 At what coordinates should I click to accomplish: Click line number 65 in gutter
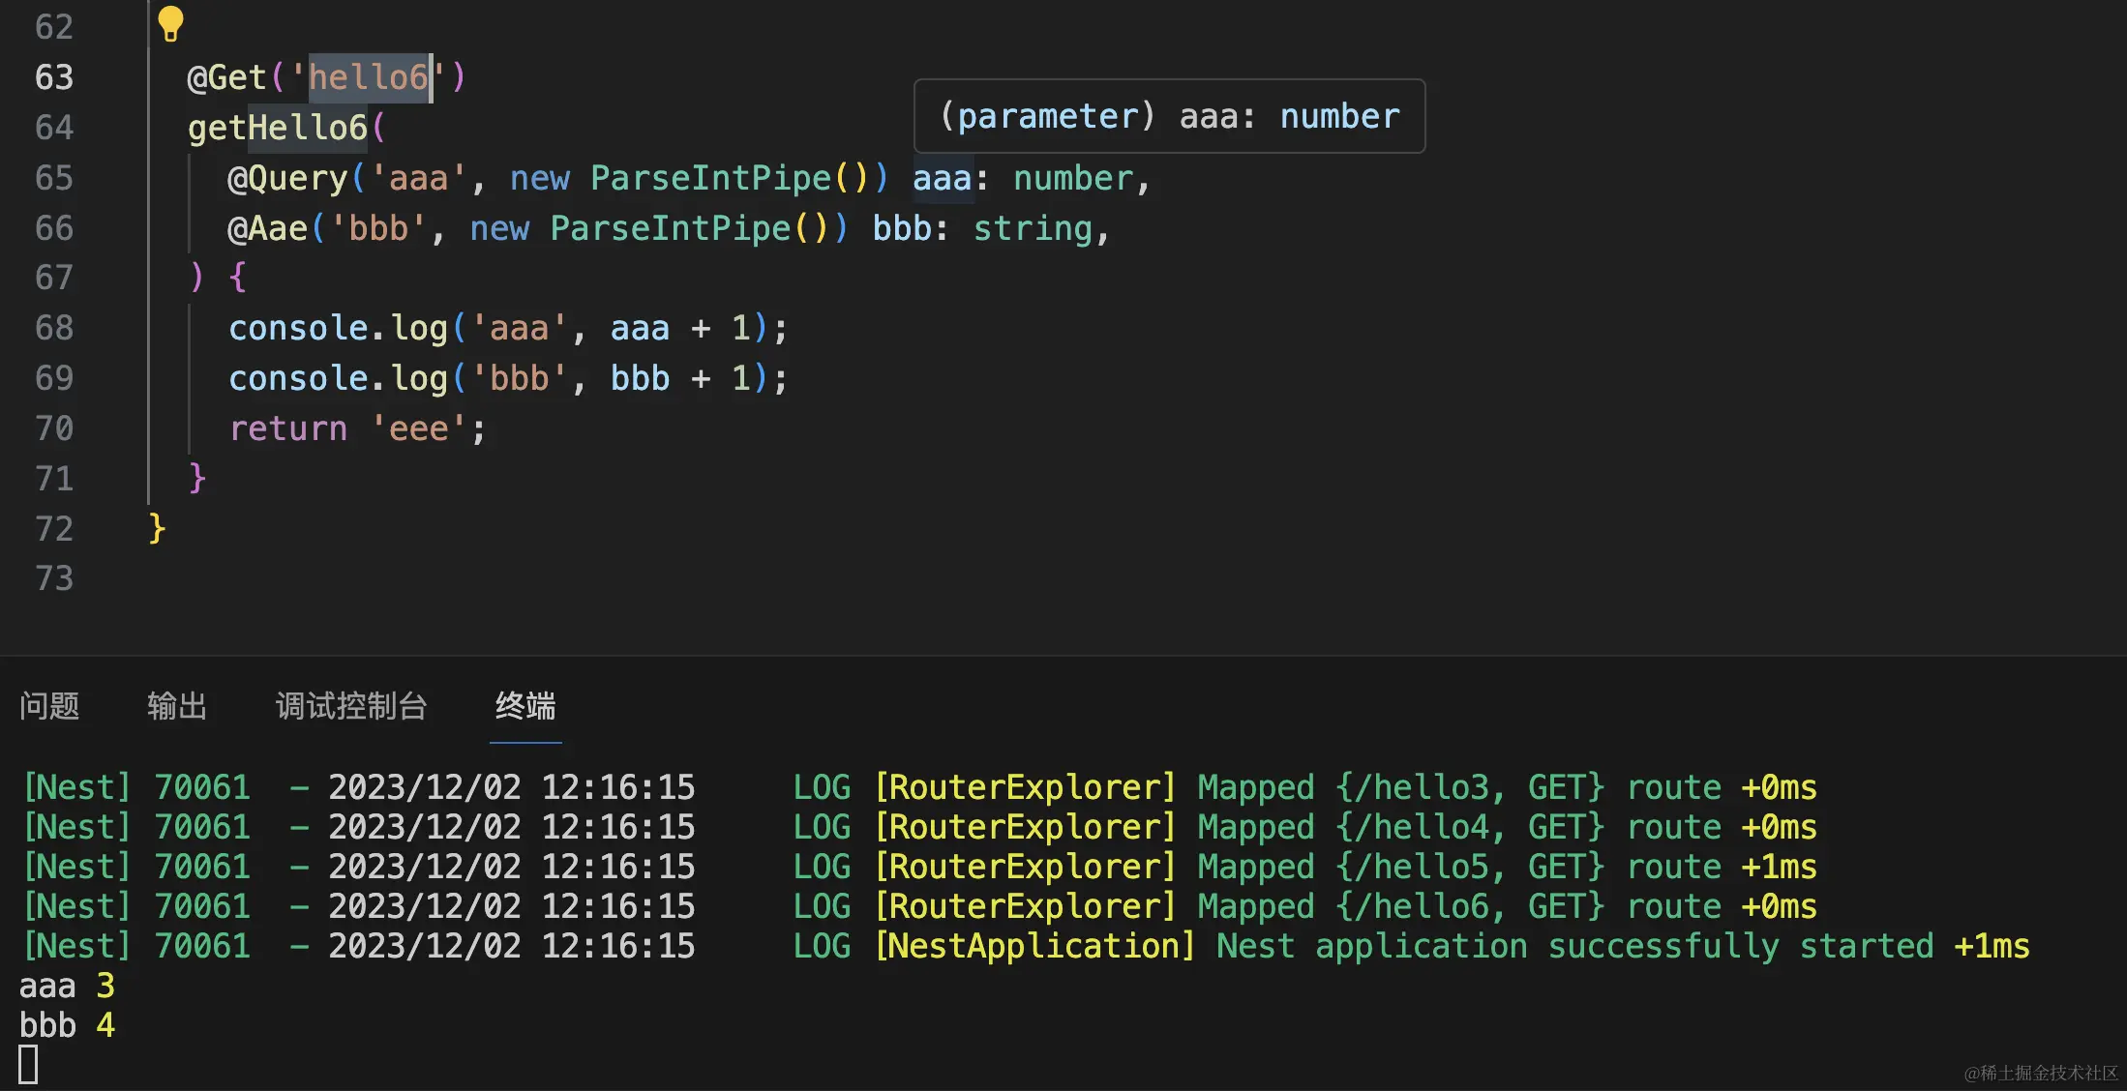[54, 178]
